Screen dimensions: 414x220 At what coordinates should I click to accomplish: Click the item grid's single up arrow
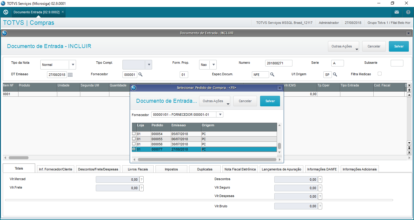point(409,95)
